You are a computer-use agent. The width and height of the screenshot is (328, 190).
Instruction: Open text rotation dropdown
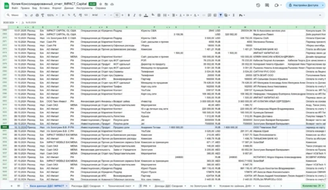[x=196, y=15]
